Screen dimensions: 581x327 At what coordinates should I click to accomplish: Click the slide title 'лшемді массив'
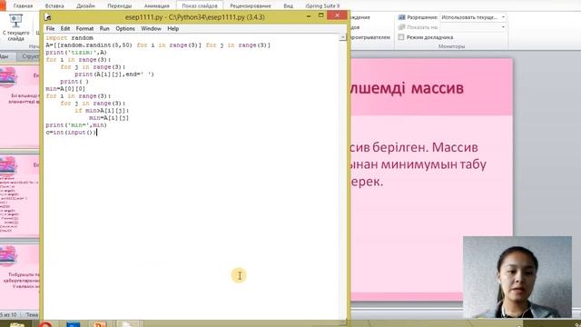click(x=407, y=88)
